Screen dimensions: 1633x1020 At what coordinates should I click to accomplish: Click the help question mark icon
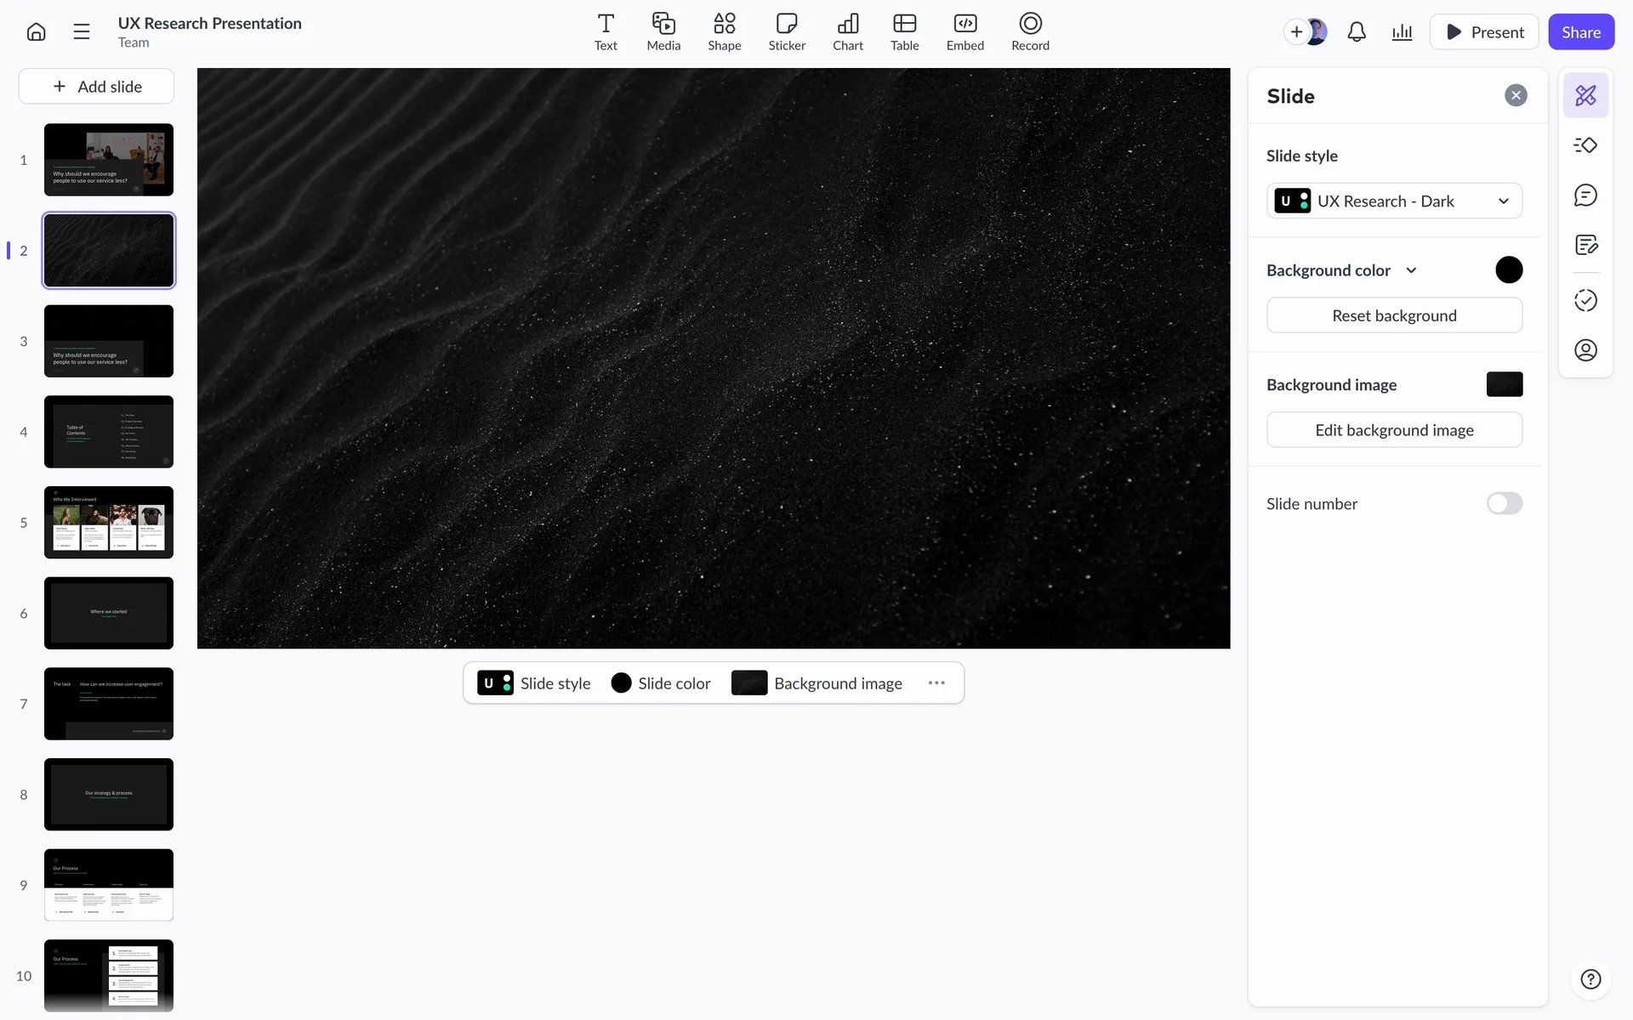click(1590, 979)
